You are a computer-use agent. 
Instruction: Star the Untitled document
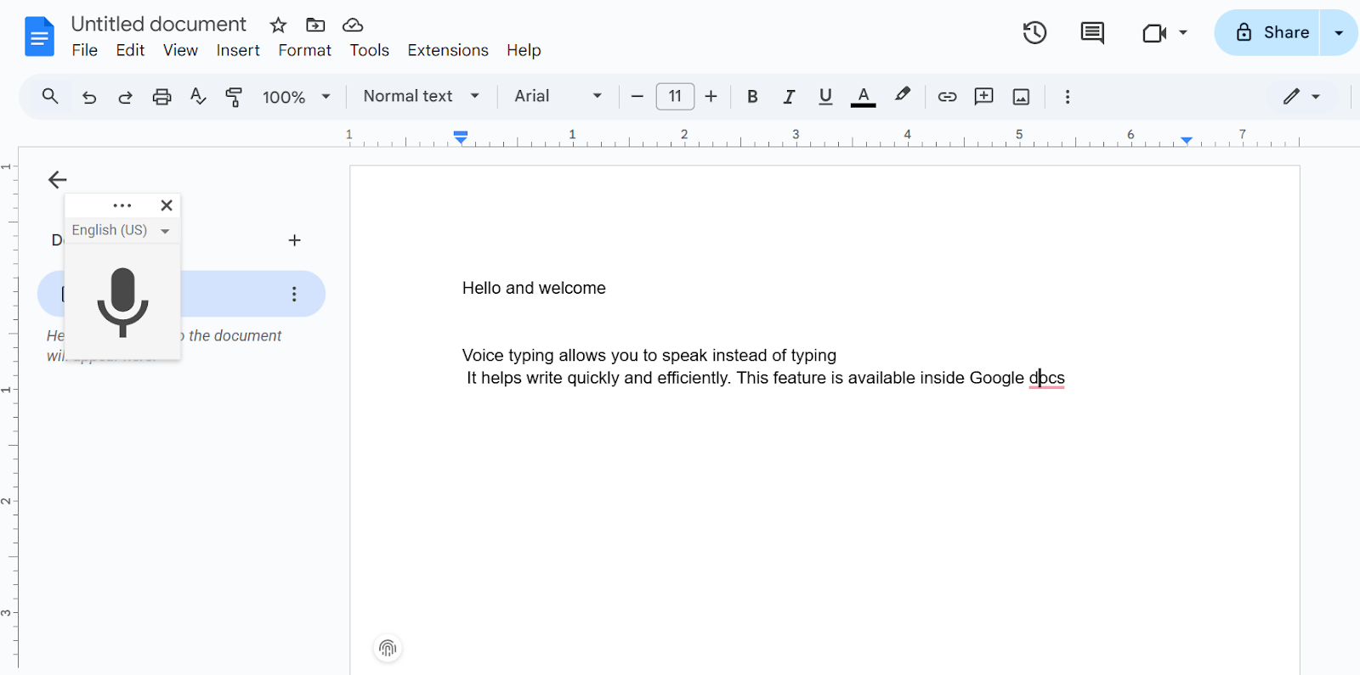[278, 25]
